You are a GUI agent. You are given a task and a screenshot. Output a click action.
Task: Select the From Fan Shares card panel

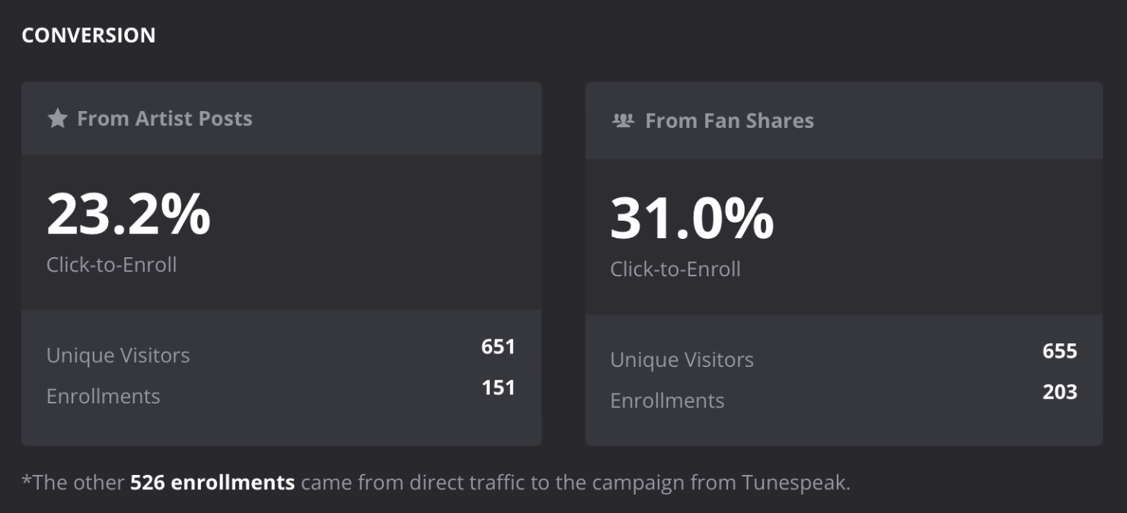click(x=845, y=263)
